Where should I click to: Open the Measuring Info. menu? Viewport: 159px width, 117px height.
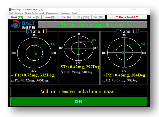[x=52, y=13]
